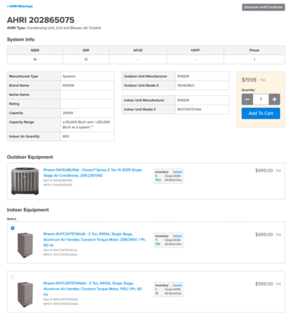Click the EER column header
This screenshot has height=321, width=292.
pos(86,50)
